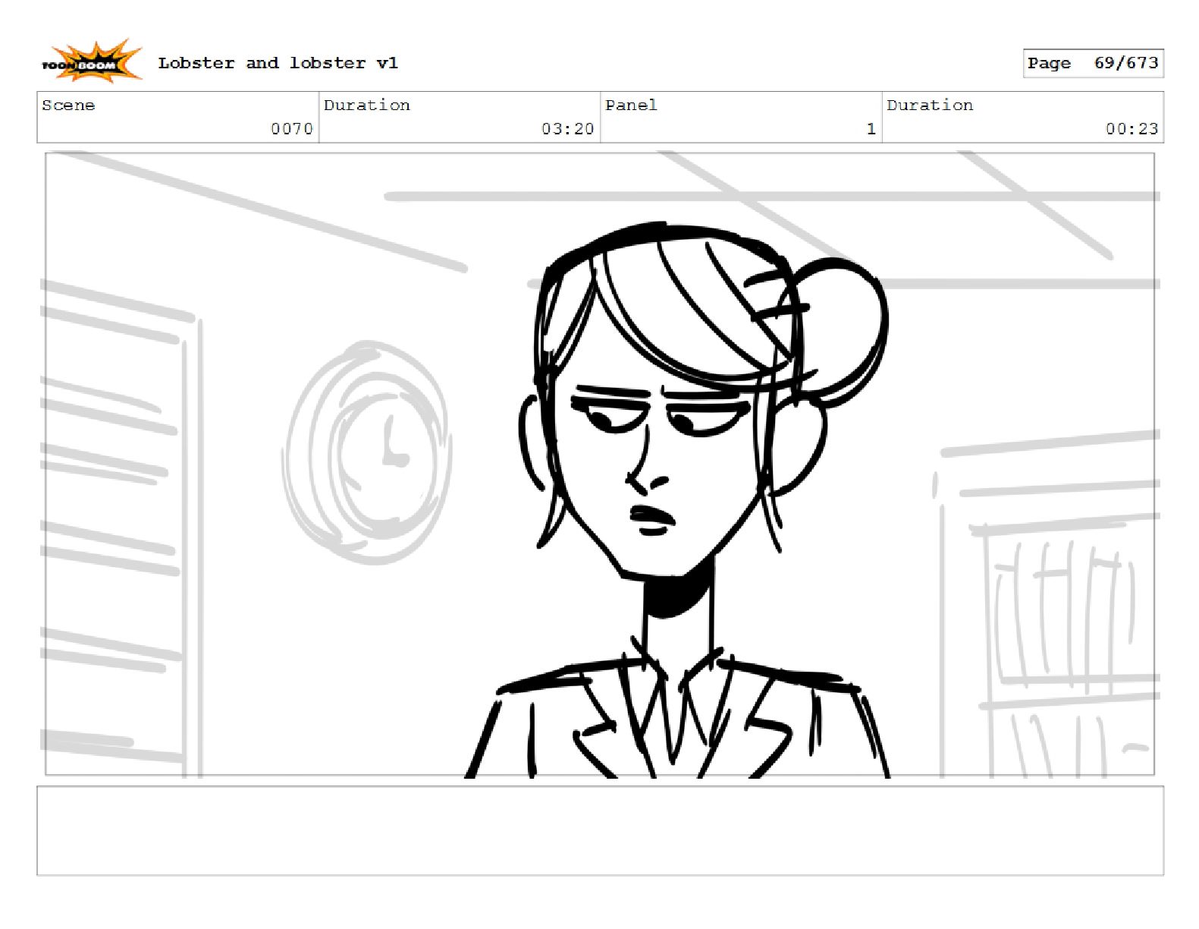The width and height of the screenshot is (1199, 929).
Task: Select the title 'Lobster and lobster v1'
Action: point(278,63)
